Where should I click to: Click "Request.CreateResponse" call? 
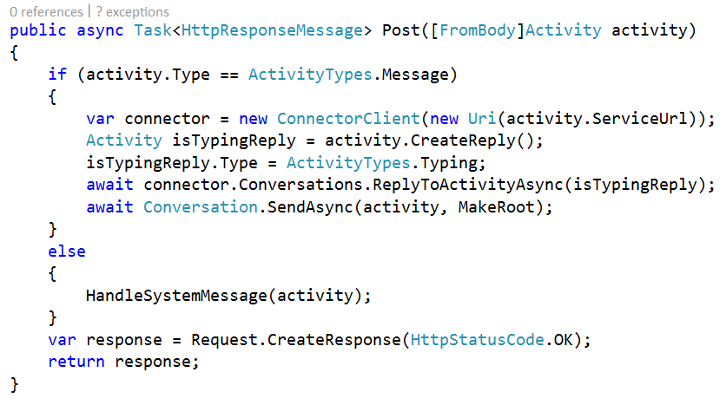point(296,340)
